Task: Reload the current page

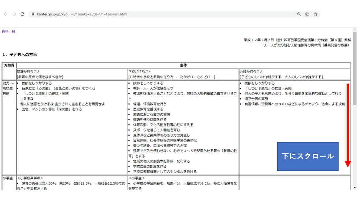Action: tap(22, 14)
